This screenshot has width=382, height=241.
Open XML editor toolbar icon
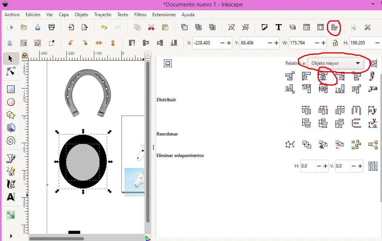pyautogui.click(x=307, y=27)
